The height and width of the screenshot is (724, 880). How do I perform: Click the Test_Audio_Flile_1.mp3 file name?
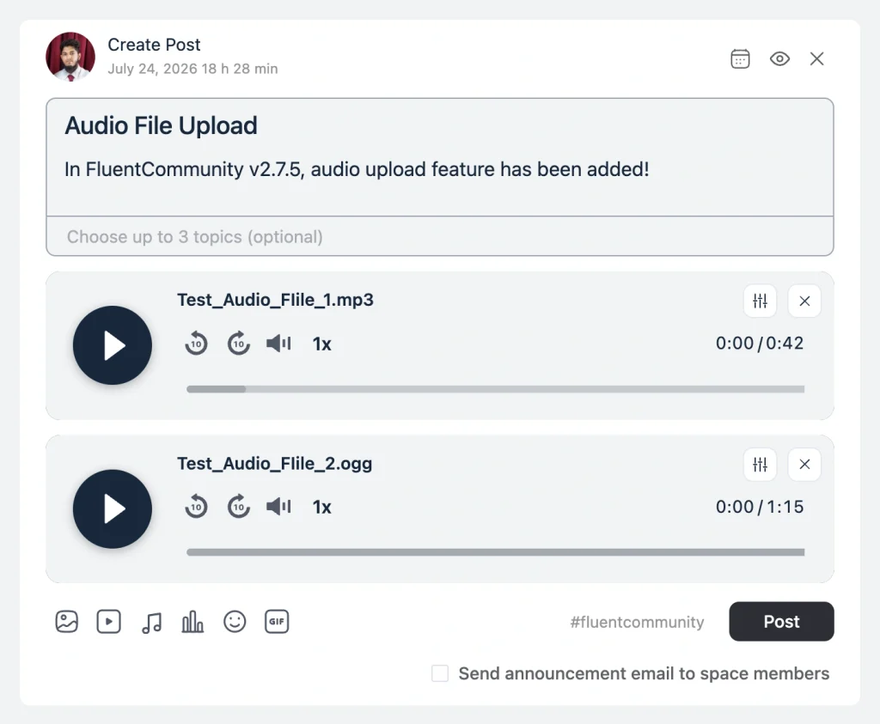[x=275, y=300]
